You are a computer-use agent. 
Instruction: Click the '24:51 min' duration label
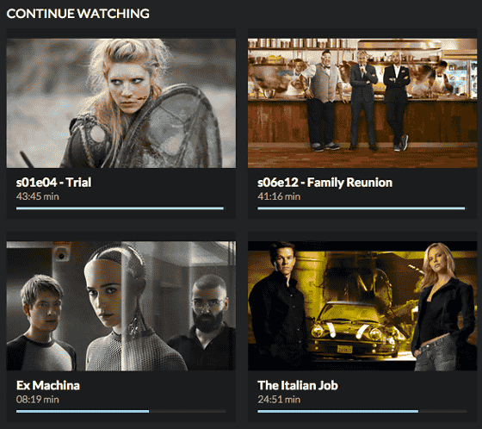pos(279,400)
